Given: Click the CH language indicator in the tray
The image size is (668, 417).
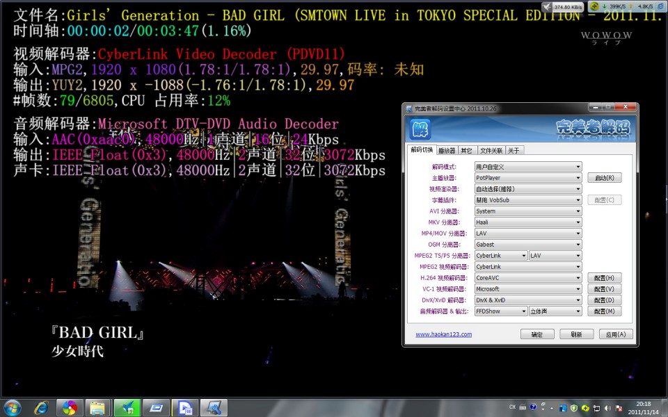Looking at the screenshot, I should pos(512,407).
